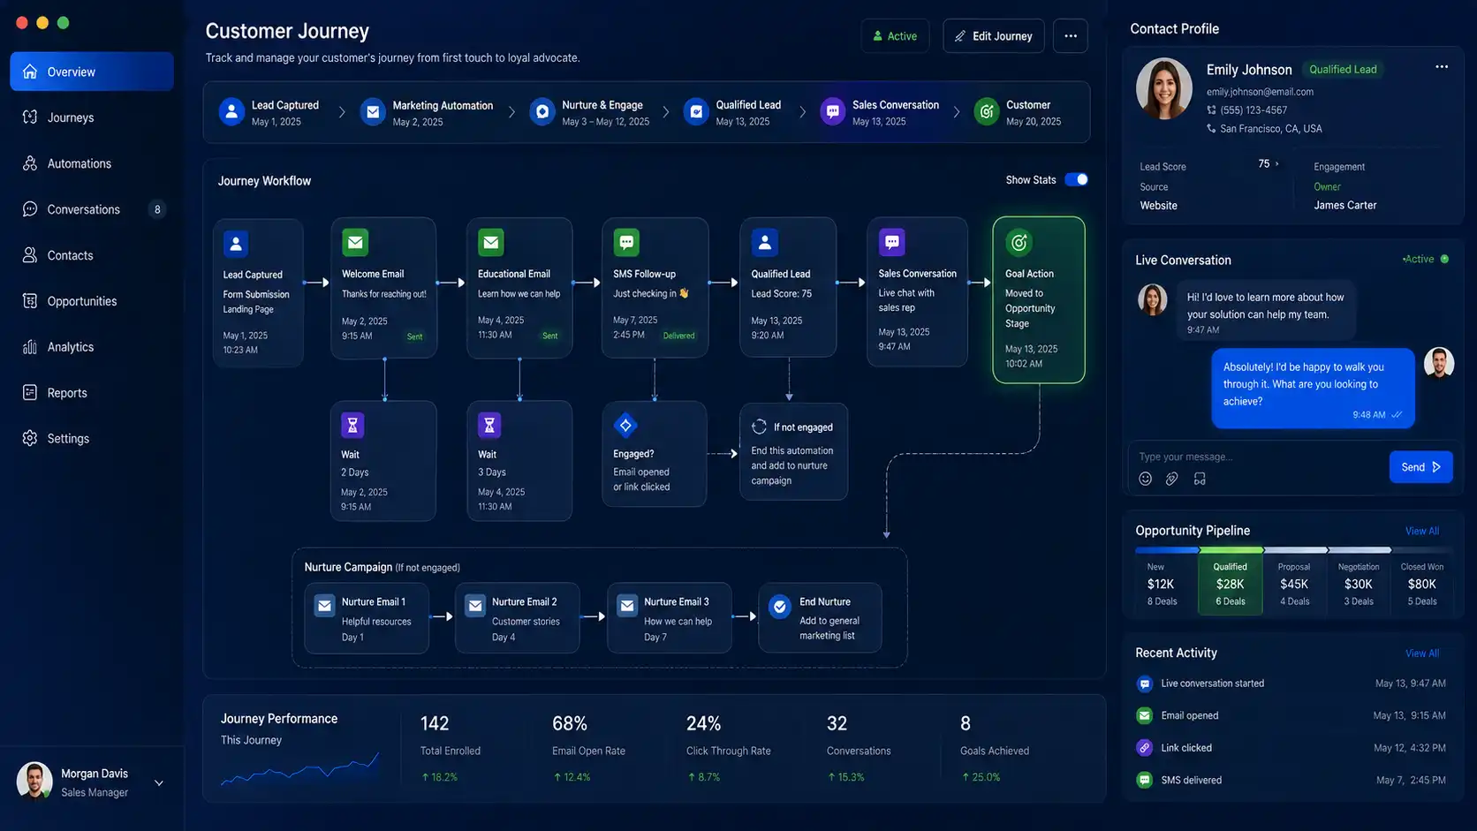Click the Lead Captured stage icon
Viewport: 1477px width, 831px height.
231,112
